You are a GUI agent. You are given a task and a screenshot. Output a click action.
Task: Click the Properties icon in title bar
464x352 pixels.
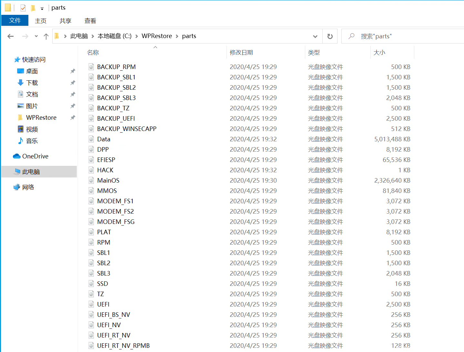[23, 8]
